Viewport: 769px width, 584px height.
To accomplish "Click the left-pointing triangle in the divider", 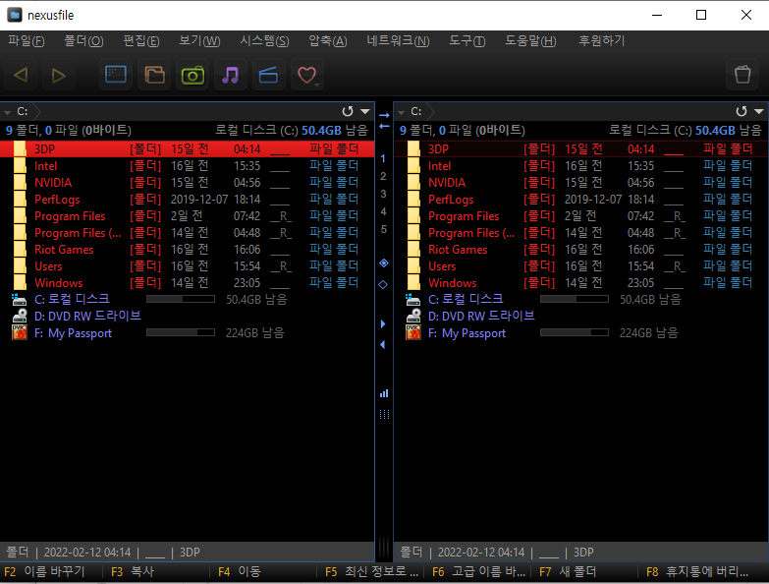I will coord(383,345).
